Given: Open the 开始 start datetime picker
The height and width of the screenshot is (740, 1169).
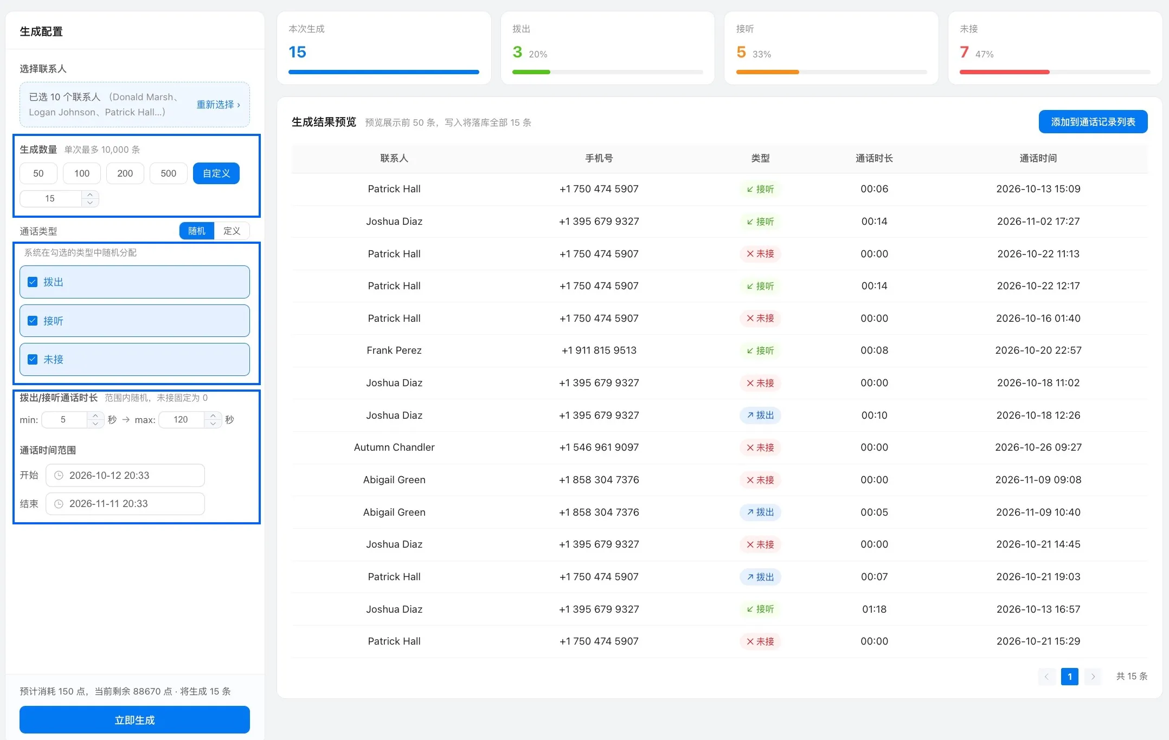Looking at the screenshot, I should (125, 476).
